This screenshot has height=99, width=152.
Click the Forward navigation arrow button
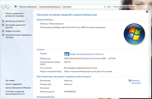point(8,7)
